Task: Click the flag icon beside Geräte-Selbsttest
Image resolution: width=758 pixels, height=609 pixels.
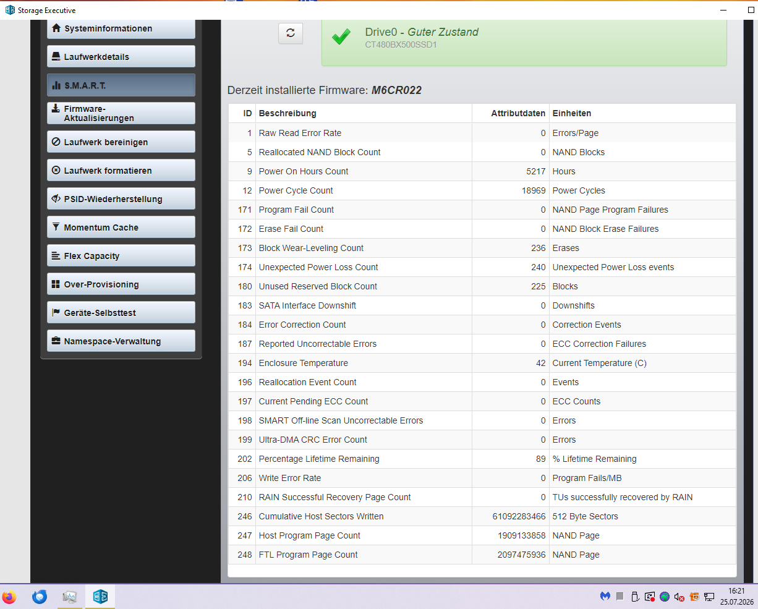Action: [56, 312]
